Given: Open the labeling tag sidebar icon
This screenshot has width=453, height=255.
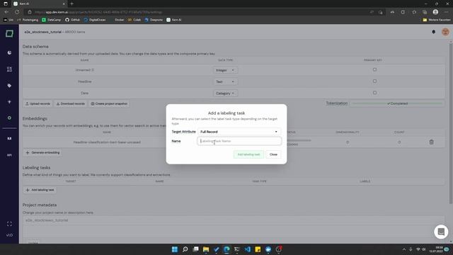Looking at the screenshot, I should click(x=9, y=86).
